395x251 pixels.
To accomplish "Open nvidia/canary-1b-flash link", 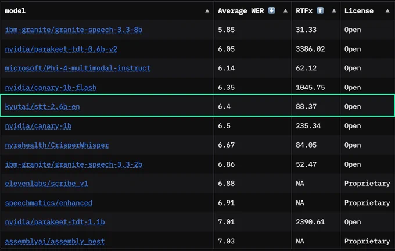I will 51,88.
